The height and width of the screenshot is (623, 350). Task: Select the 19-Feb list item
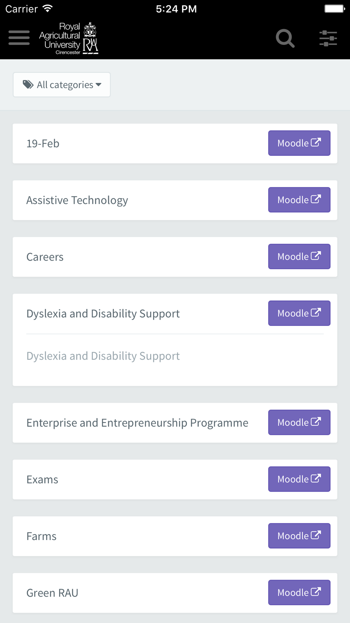pos(43,144)
